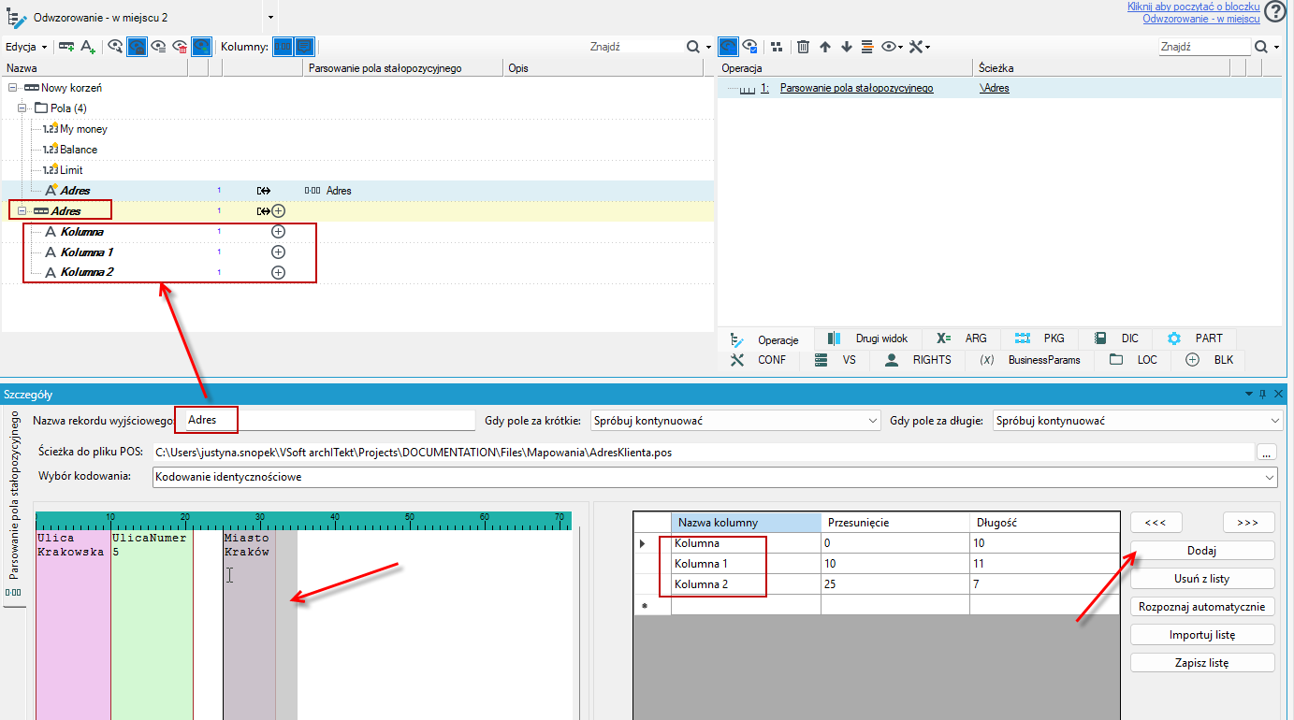
Task: Click the magnifier search icon in left panel
Action: pyautogui.click(x=693, y=46)
